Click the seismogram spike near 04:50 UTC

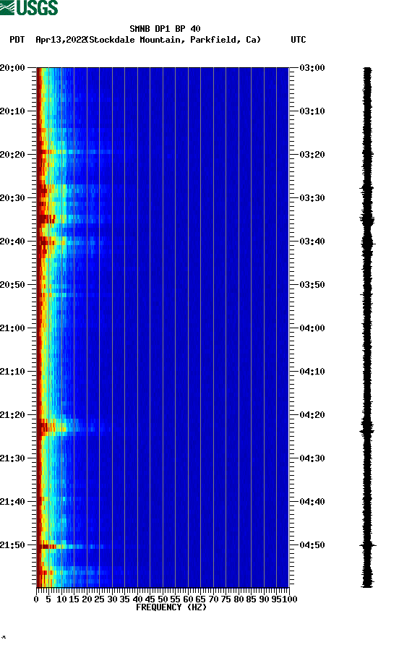click(x=368, y=545)
